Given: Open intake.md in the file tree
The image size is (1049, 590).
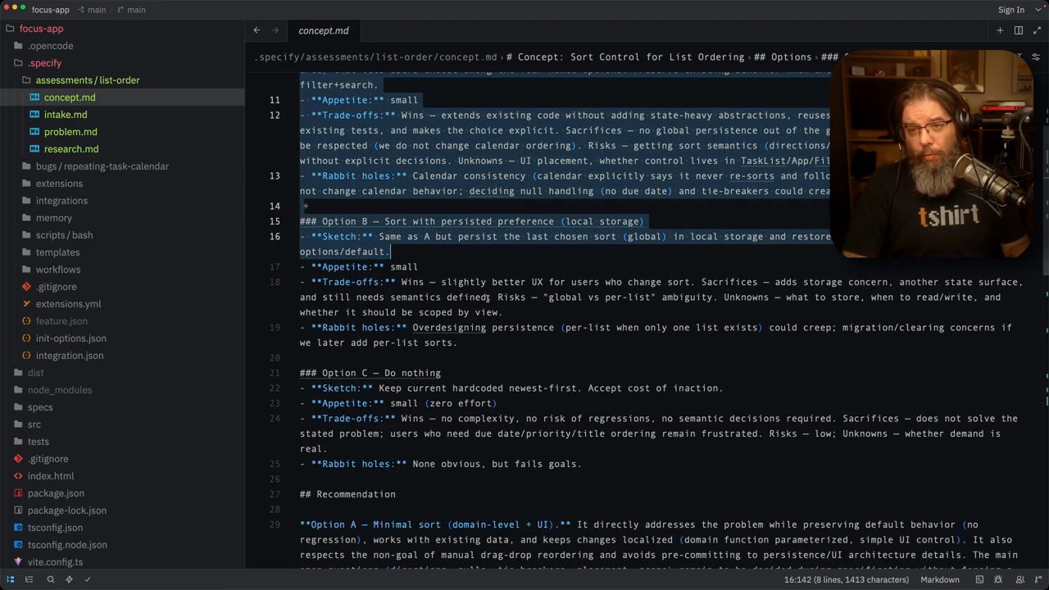Looking at the screenshot, I should click(123, 115).
